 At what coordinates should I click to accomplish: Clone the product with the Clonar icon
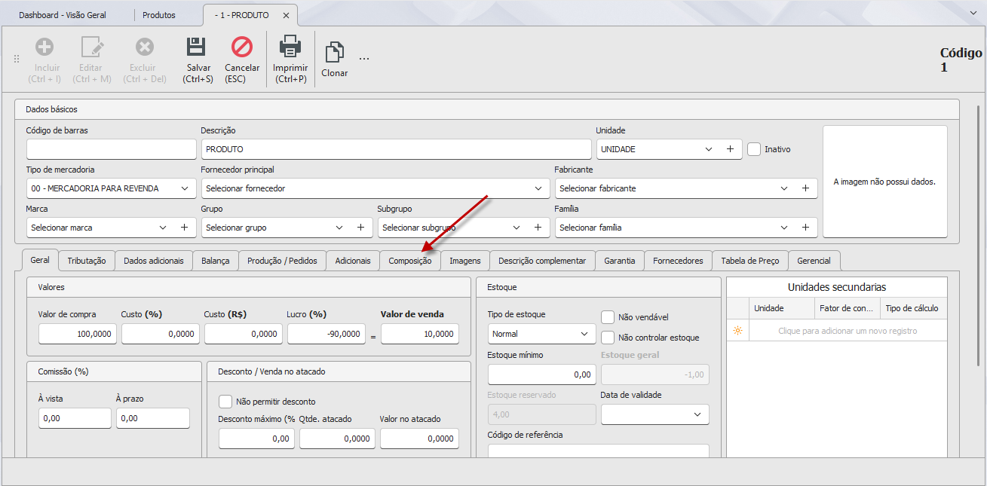[334, 52]
